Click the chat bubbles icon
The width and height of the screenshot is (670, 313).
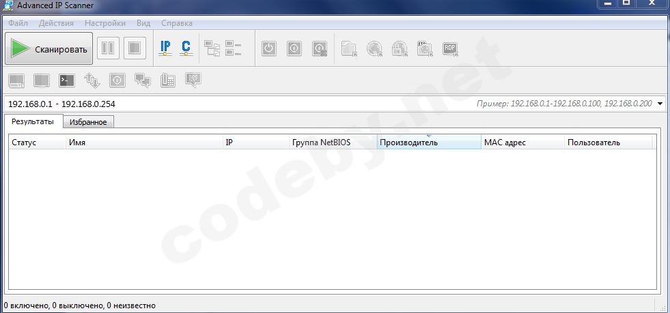coord(142,80)
